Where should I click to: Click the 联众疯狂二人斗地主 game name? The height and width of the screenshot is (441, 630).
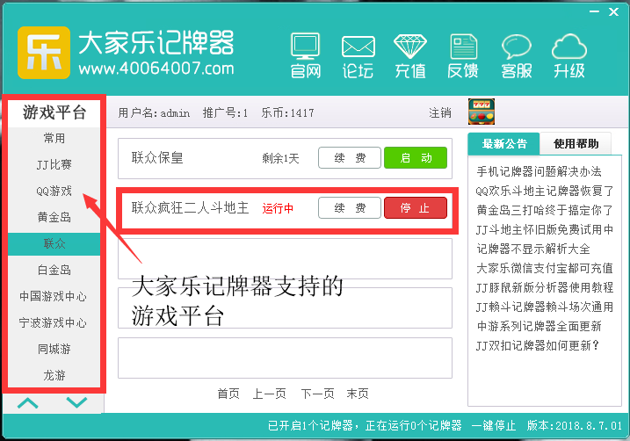[190, 208]
